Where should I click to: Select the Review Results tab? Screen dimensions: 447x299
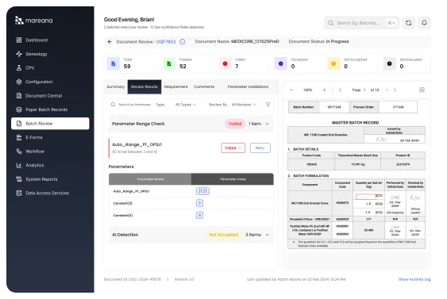(145, 86)
